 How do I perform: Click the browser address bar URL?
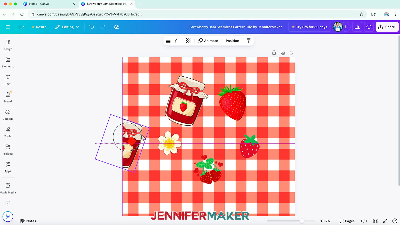coord(89,14)
